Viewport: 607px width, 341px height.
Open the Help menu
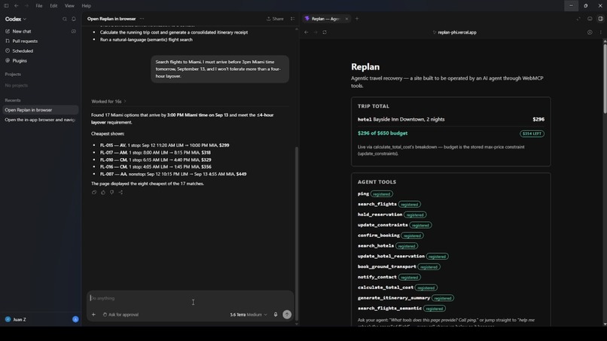(87, 6)
